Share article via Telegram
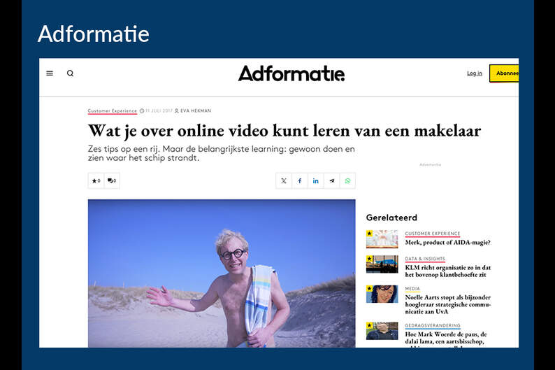The image size is (555, 370). tap(332, 181)
